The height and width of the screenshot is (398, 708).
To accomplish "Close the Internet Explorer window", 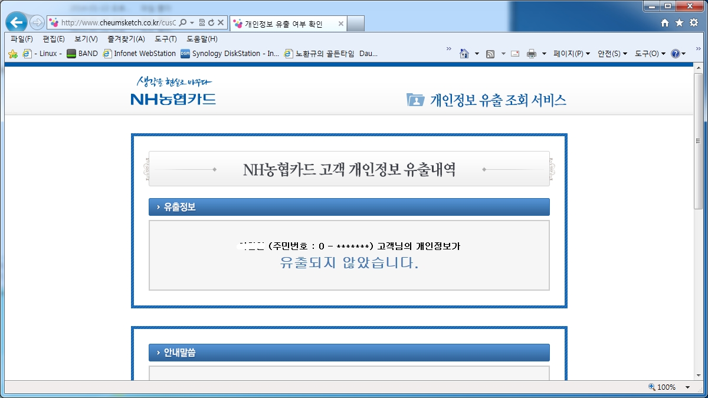I will (x=690, y=6).
